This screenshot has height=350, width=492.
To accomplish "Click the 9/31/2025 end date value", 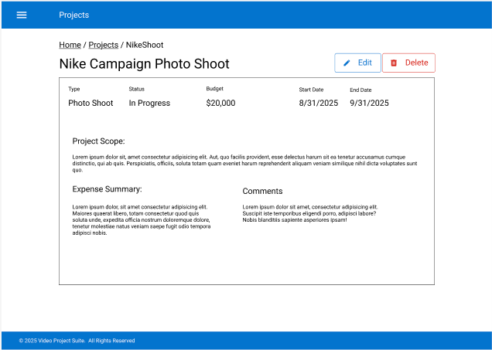I will 369,103.
